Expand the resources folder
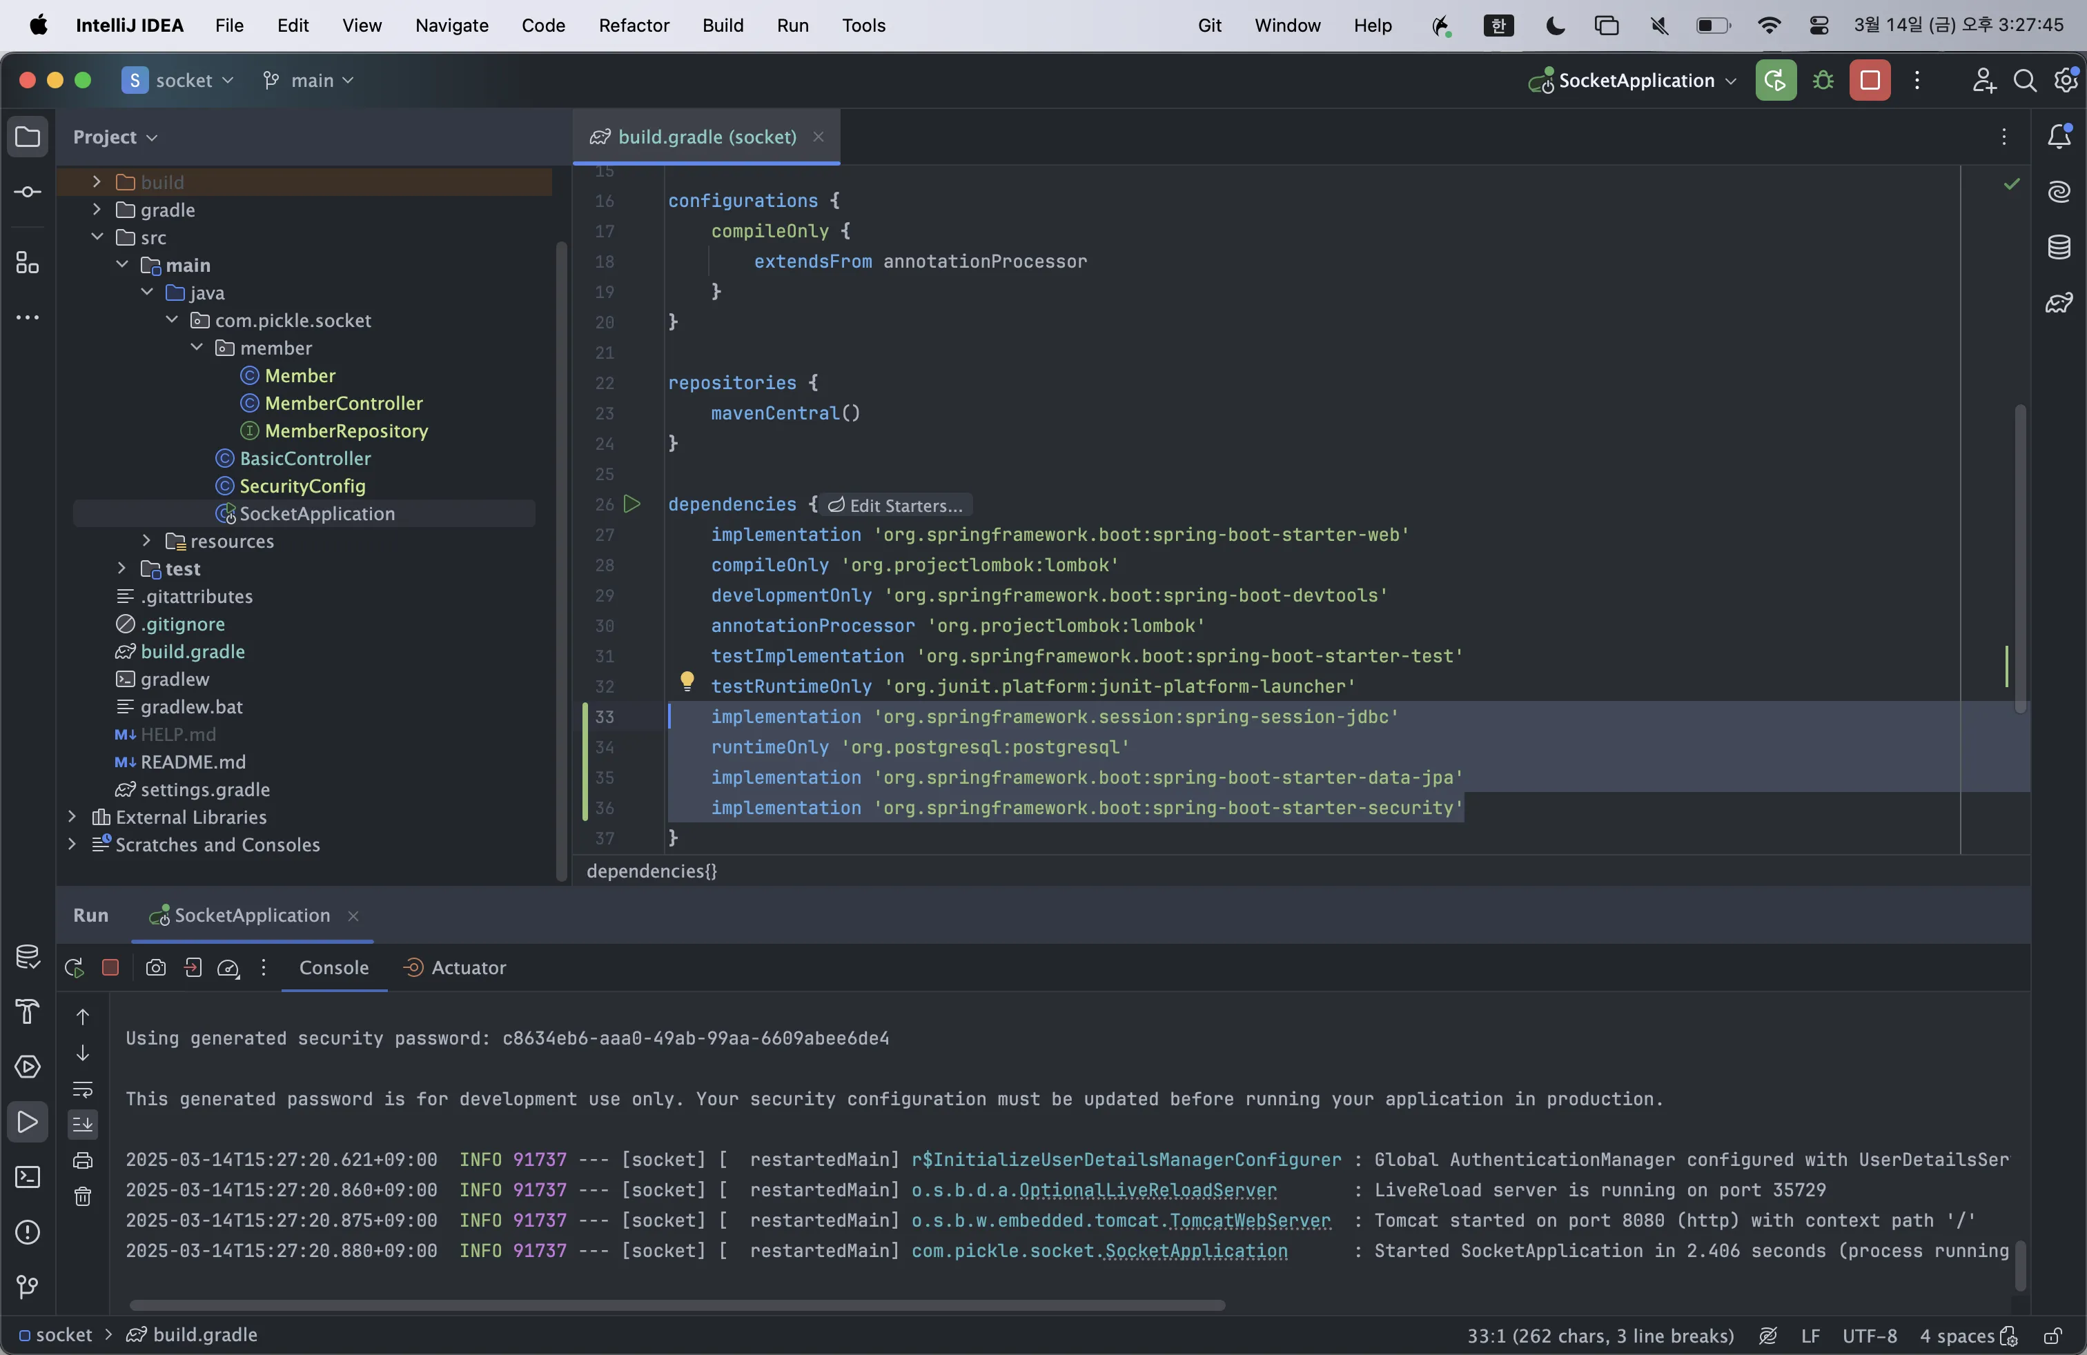The height and width of the screenshot is (1355, 2087). (146, 542)
